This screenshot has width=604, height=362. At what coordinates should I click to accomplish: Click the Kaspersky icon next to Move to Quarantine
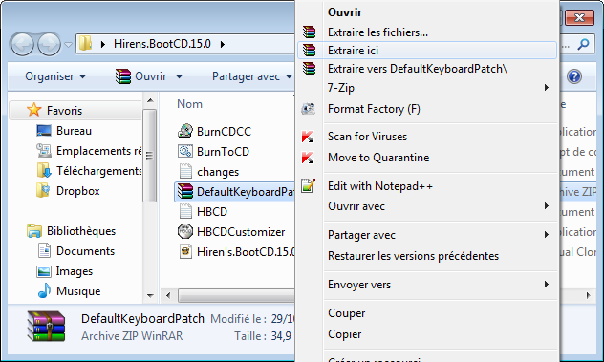pos(308,158)
